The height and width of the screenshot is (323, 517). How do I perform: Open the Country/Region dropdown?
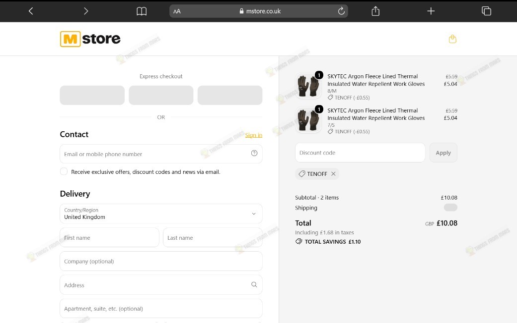(x=161, y=214)
